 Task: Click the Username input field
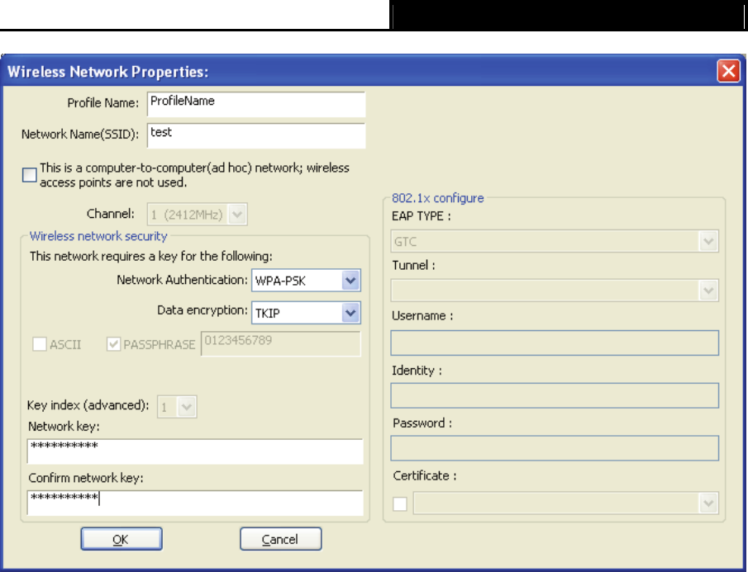pos(555,343)
